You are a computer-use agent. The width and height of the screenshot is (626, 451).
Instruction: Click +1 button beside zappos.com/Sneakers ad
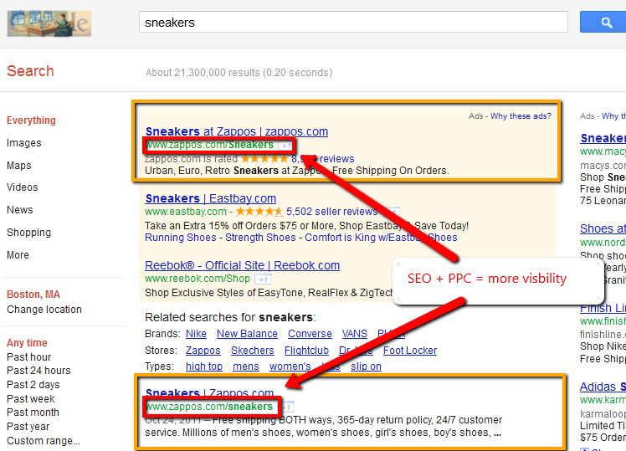pyautogui.click(x=285, y=146)
